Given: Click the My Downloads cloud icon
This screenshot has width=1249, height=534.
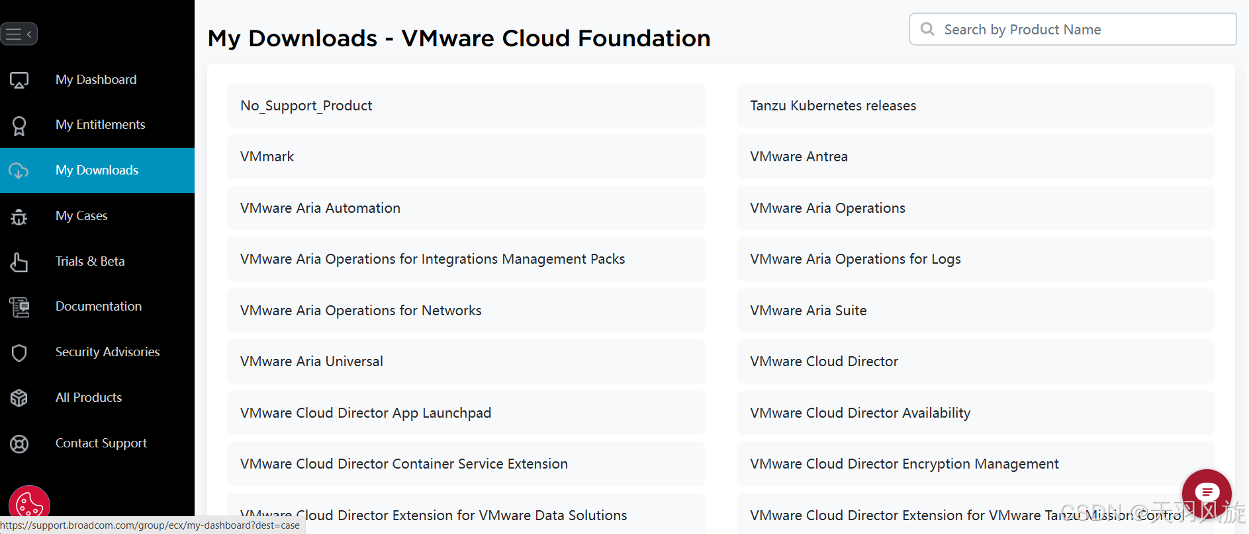Looking at the screenshot, I should [19, 171].
